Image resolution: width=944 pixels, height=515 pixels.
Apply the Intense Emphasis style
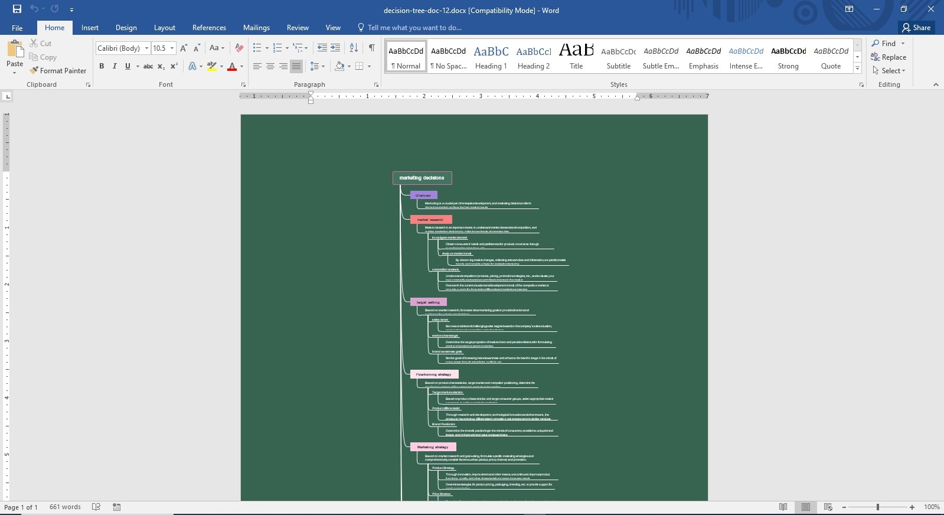746,57
